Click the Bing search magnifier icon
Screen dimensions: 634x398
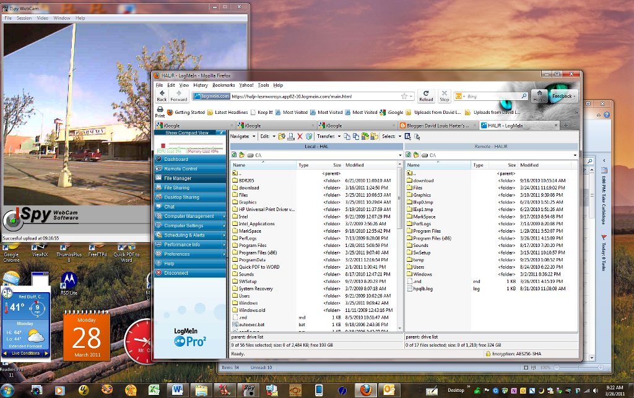pos(524,96)
